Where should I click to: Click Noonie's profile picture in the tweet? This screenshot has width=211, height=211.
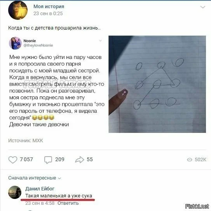15,44
